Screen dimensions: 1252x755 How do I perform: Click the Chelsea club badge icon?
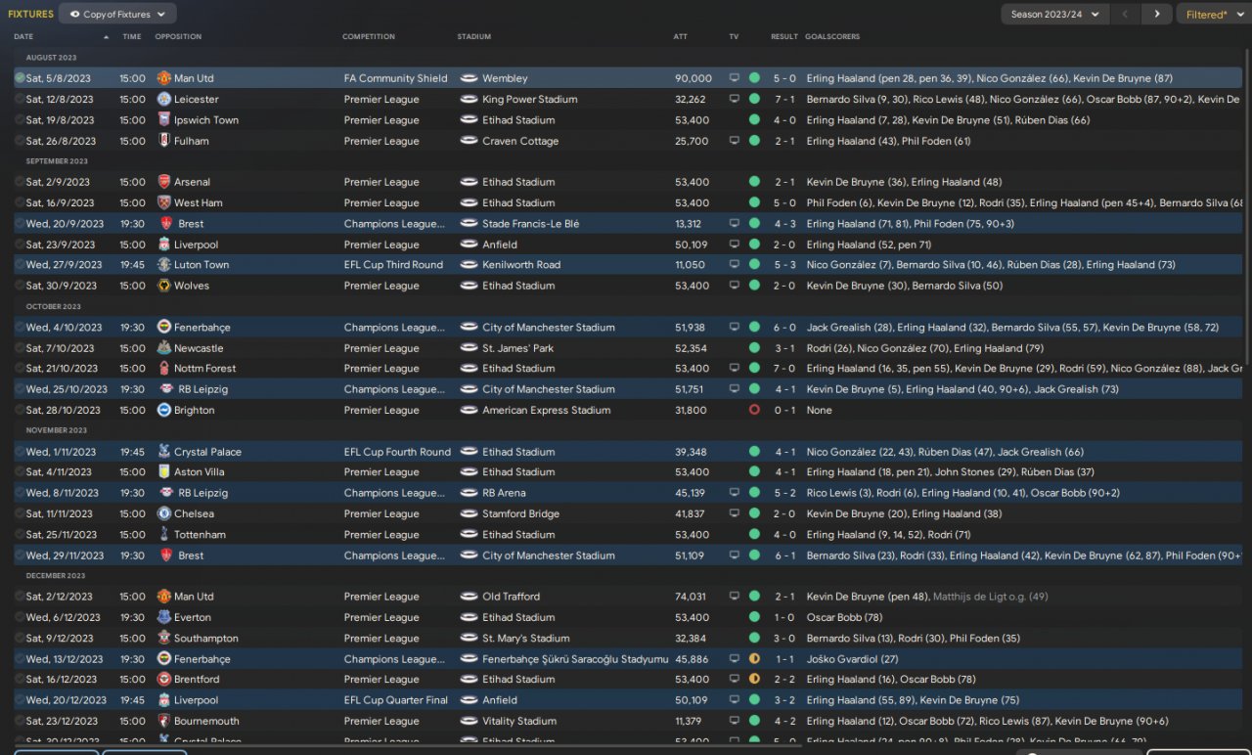tap(164, 514)
